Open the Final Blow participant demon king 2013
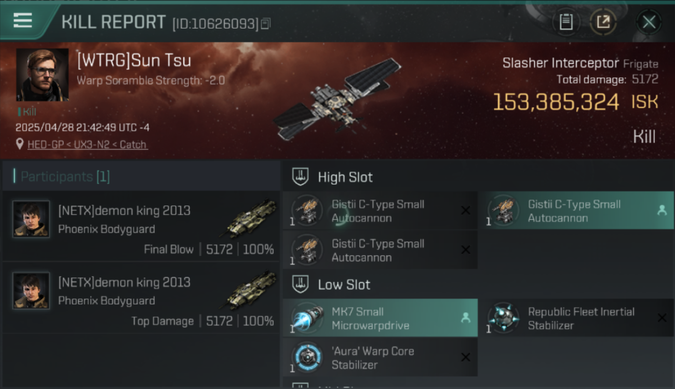The image size is (675, 389). click(x=141, y=226)
